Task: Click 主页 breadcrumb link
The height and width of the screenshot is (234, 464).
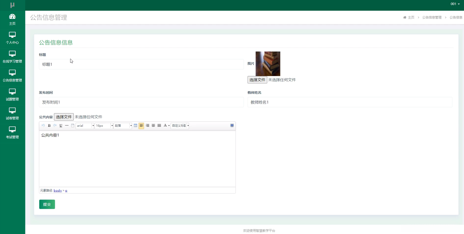Action: pyautogui.click(x=411, y=17)
